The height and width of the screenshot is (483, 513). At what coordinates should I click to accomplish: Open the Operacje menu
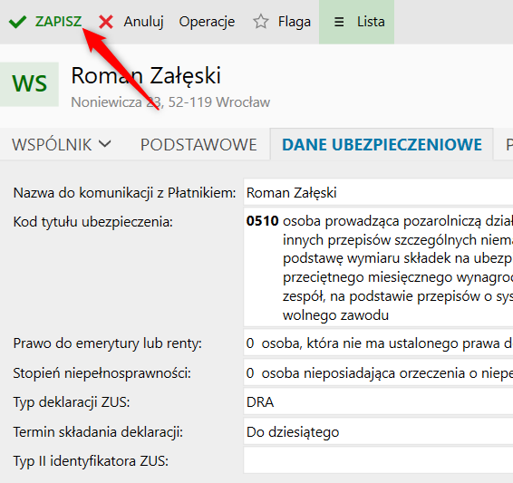coord(207,22)
